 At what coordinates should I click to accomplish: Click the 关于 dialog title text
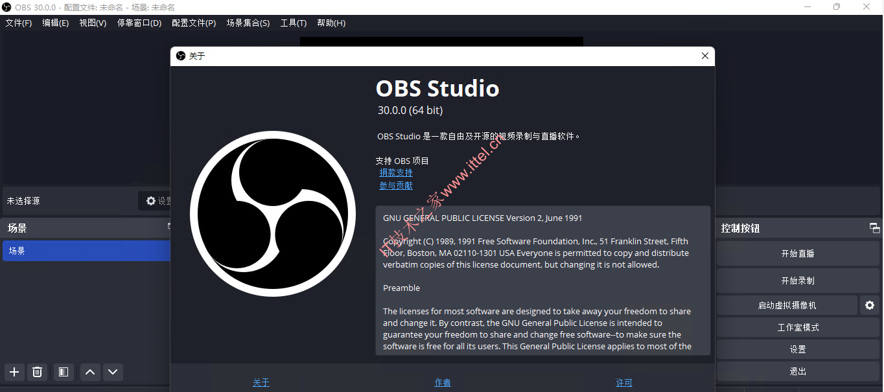(x=196, y=56)
